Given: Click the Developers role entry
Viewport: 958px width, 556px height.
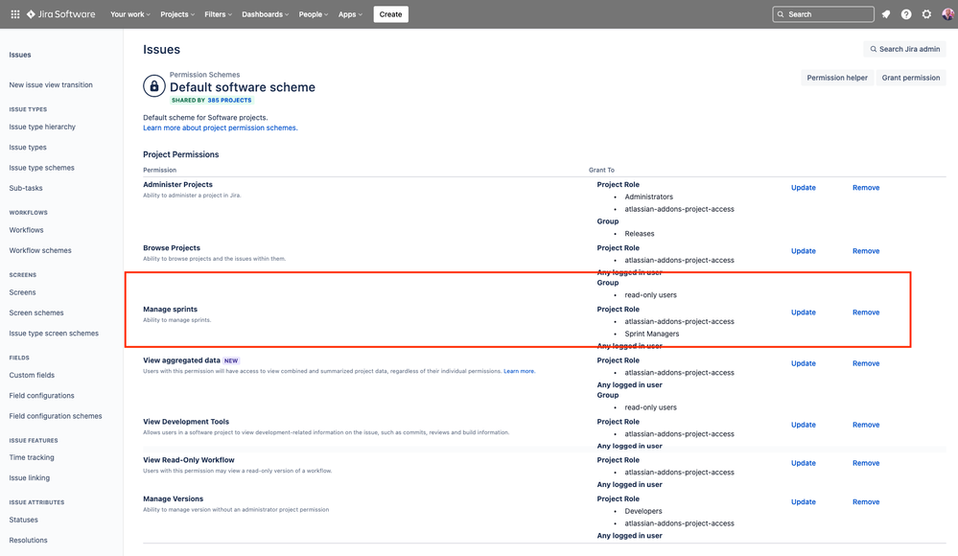Looking at the screenshot, I should tap(643, 511).
